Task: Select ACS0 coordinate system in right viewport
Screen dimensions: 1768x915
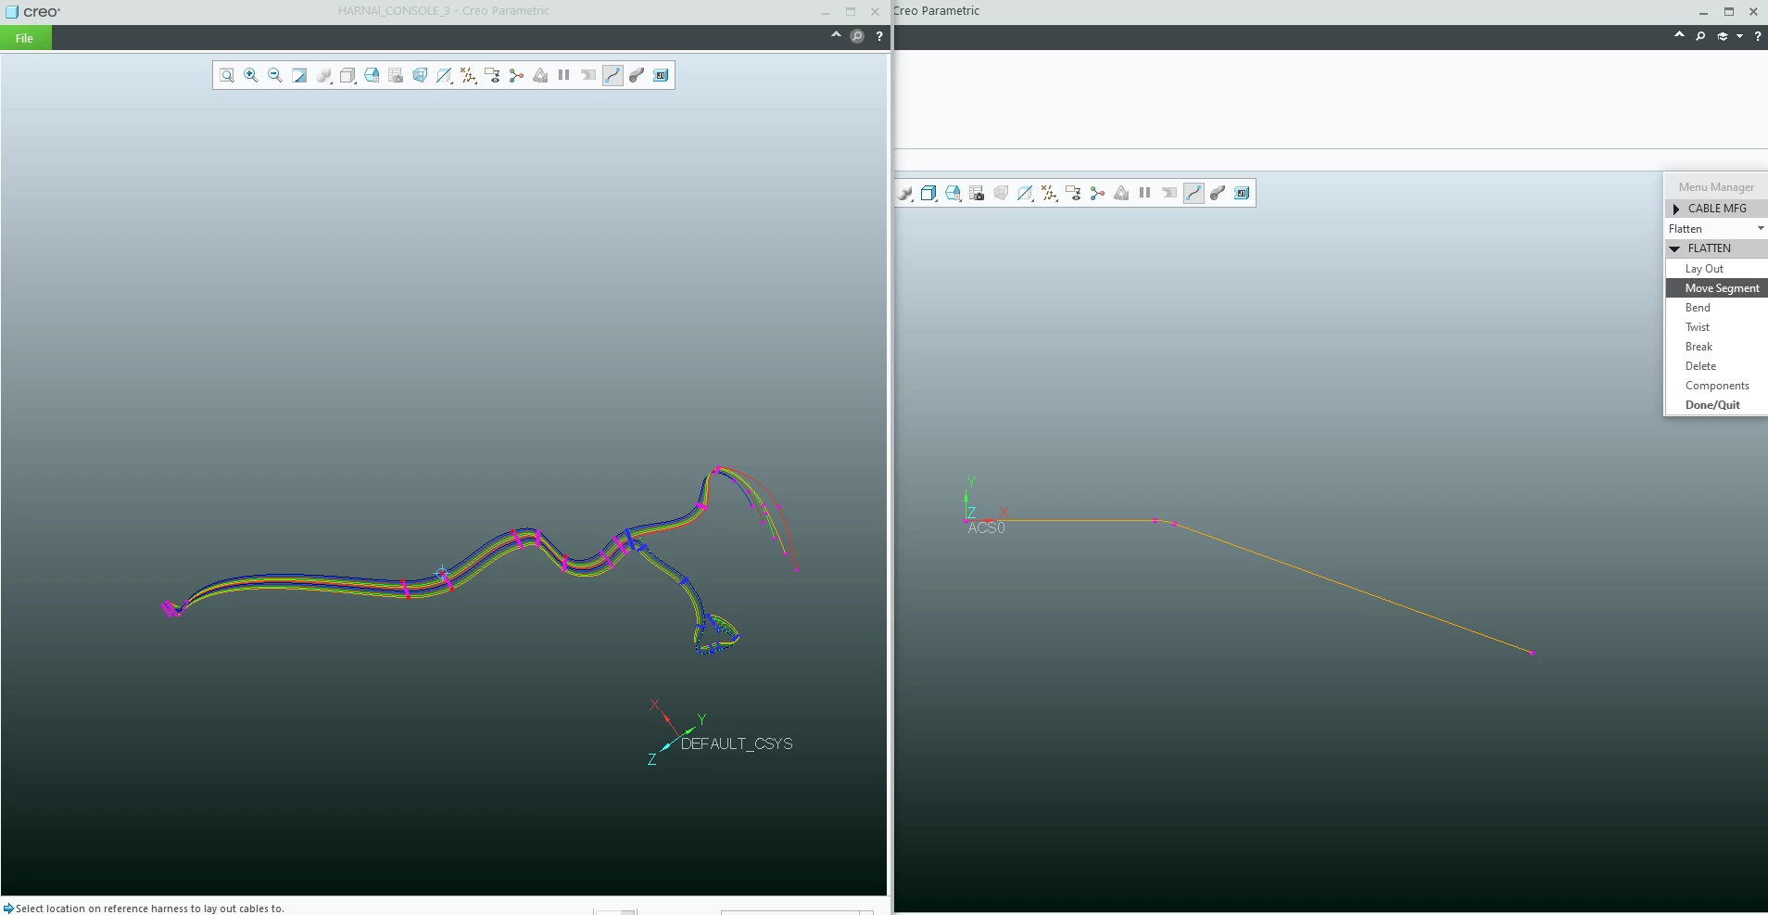Action: pos(986,528)
